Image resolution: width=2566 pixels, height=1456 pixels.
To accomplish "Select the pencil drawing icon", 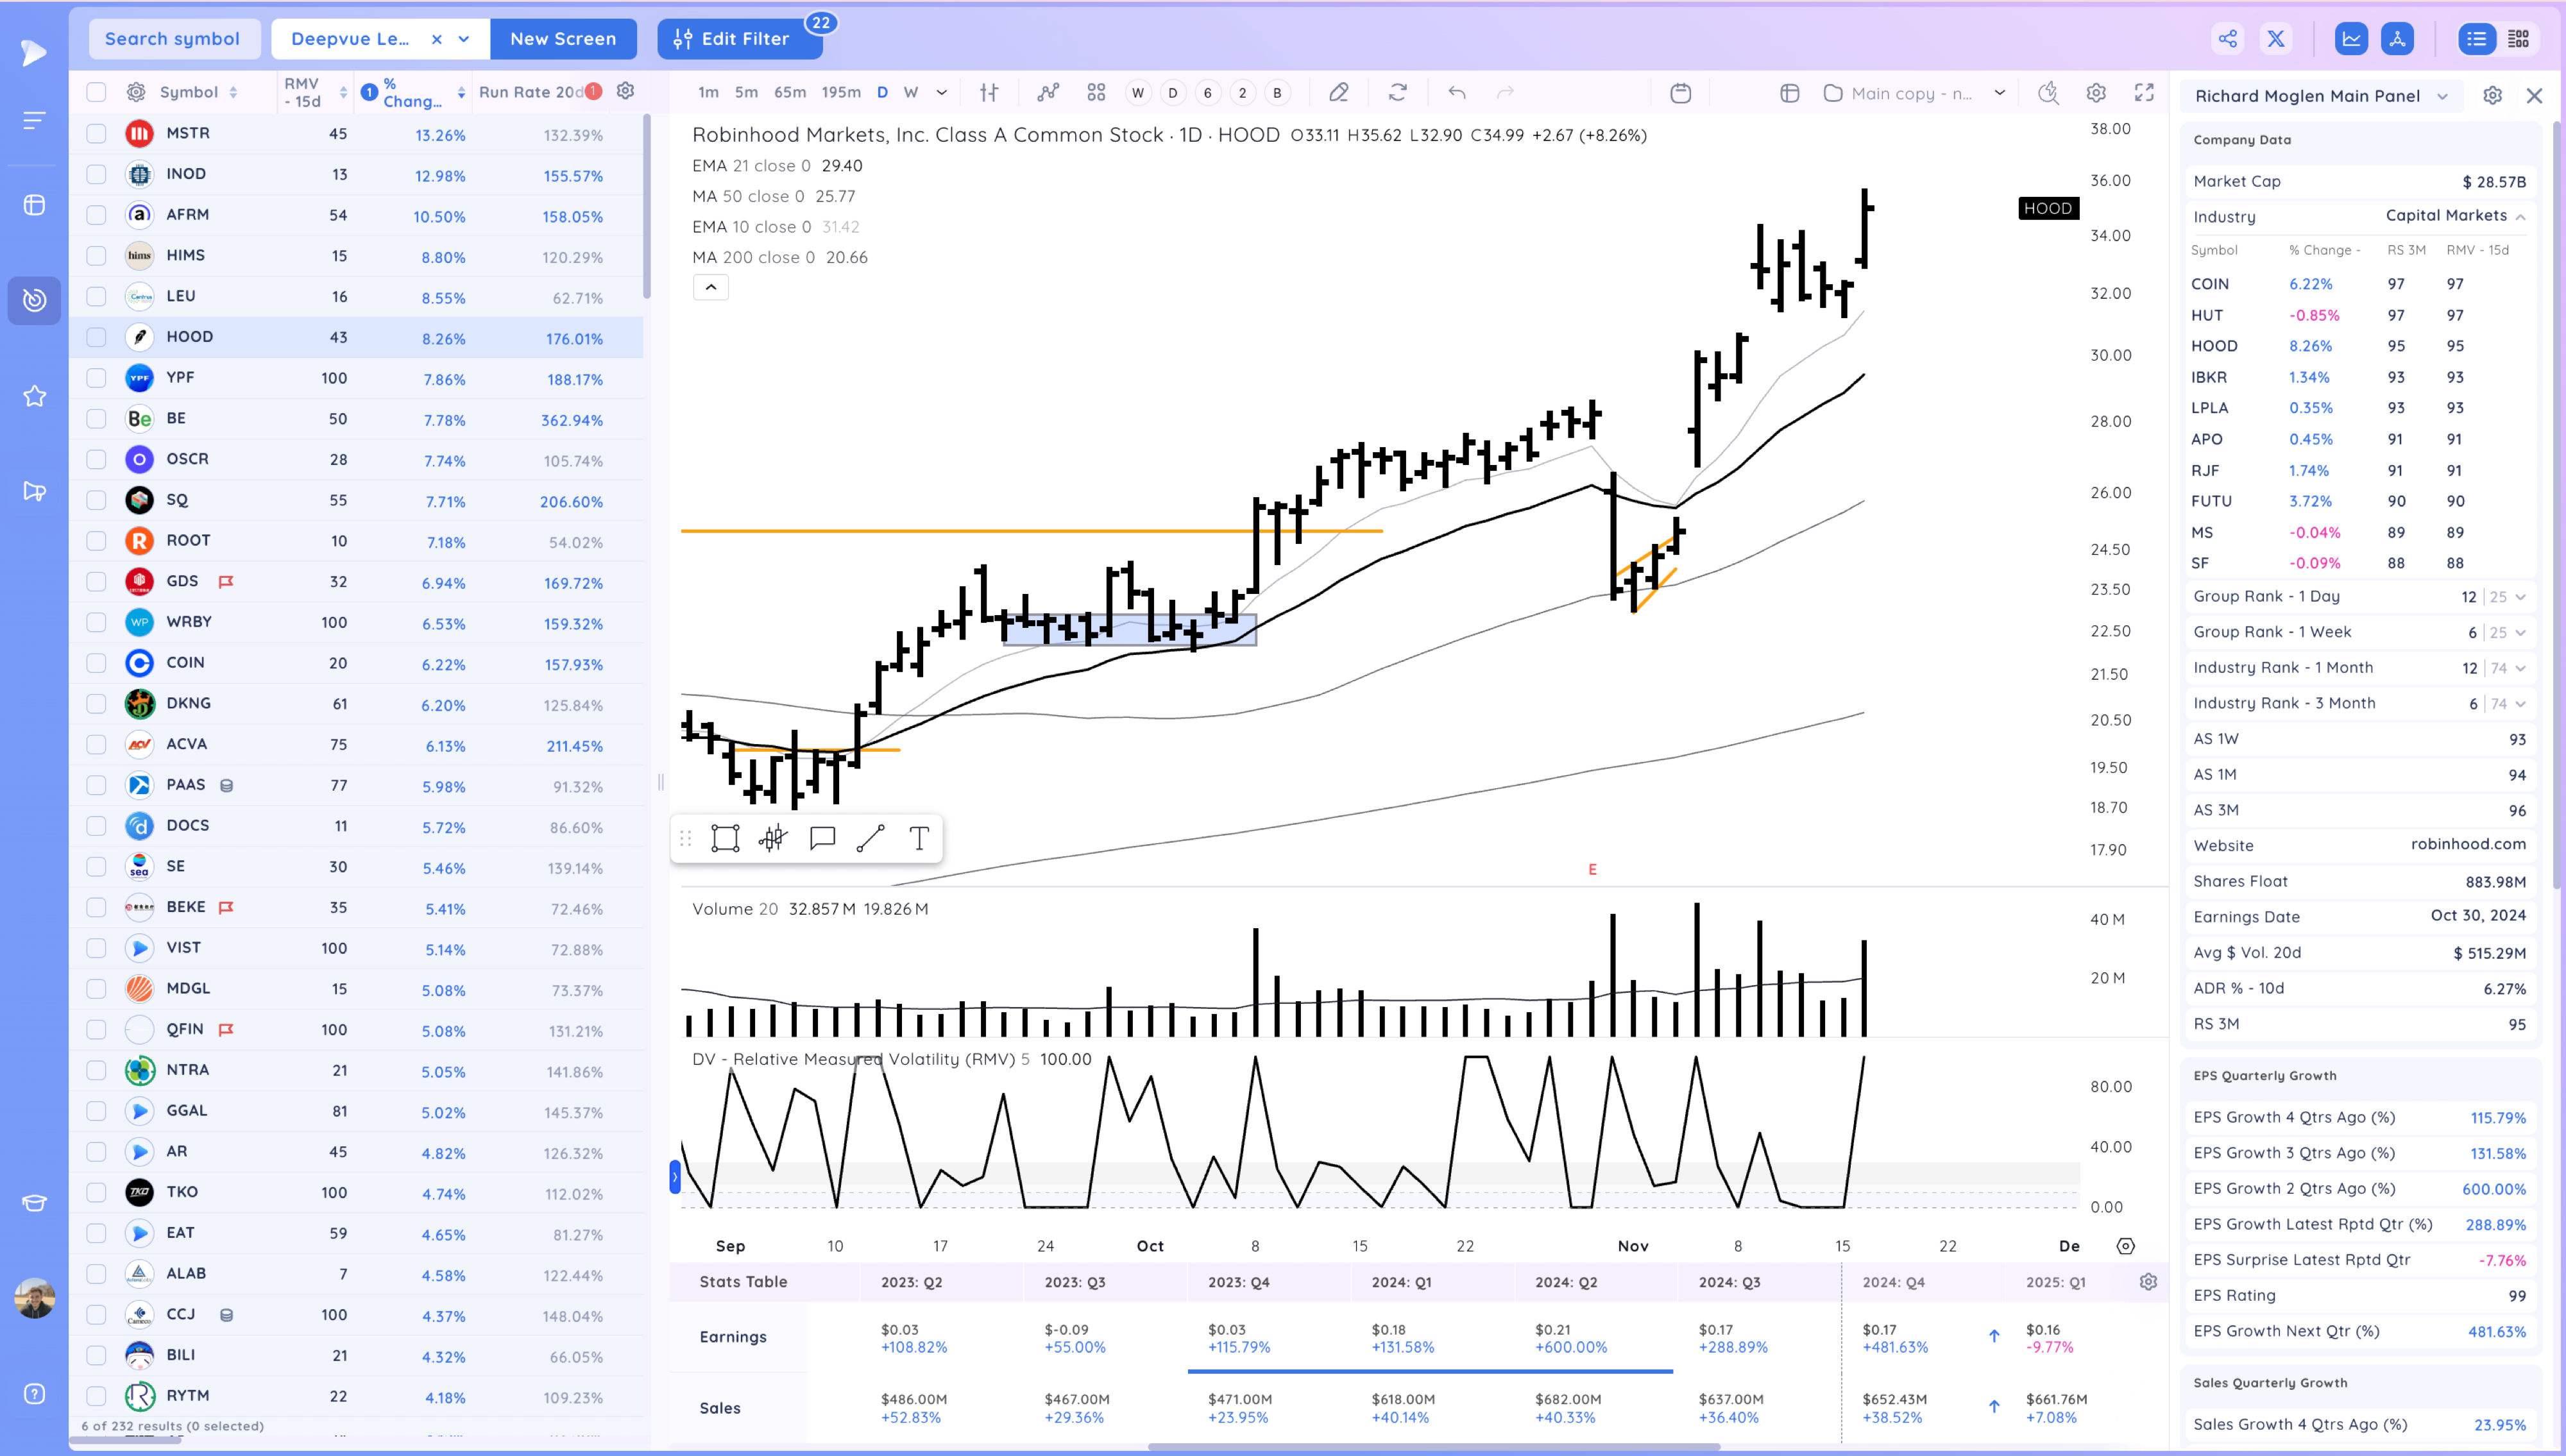I will 1338,92.
